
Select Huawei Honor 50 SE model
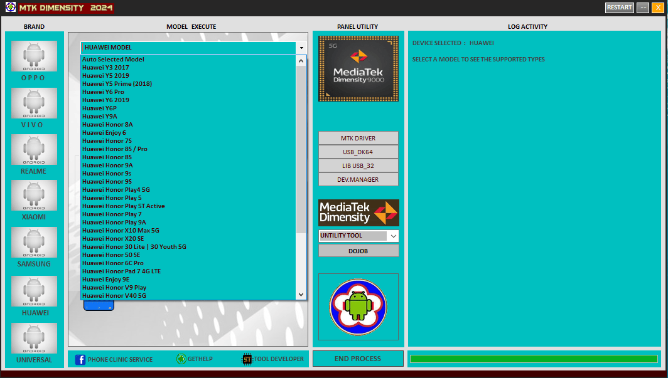(188, 255)
